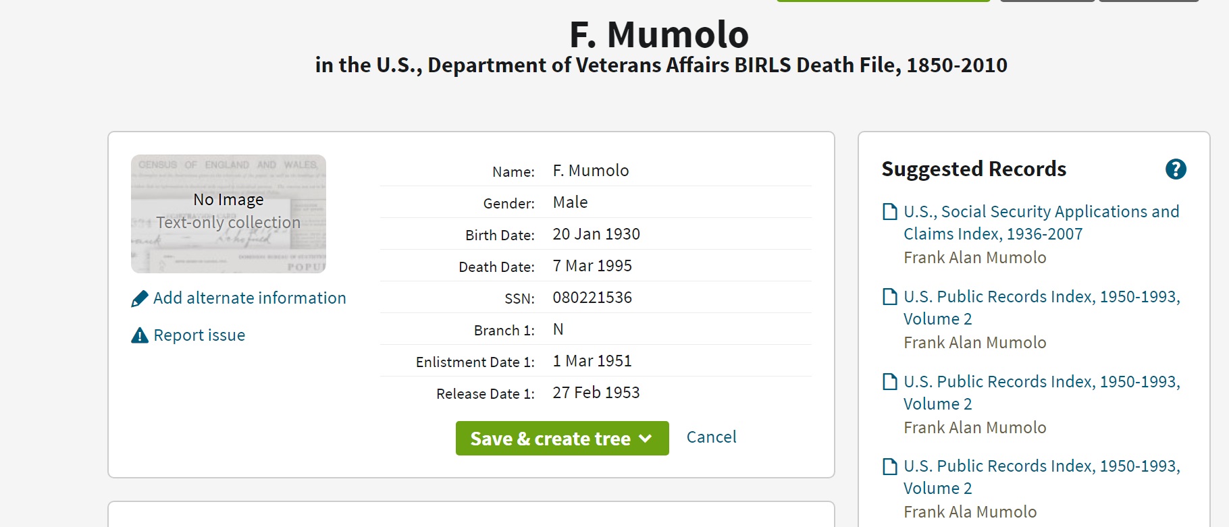
Task: Click the Report issue link
Action: click(x=199, y=335)
